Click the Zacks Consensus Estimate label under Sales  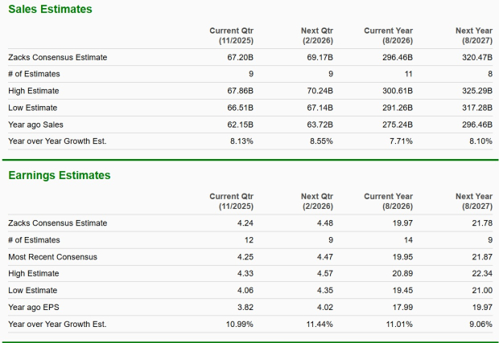click(57, 57)
